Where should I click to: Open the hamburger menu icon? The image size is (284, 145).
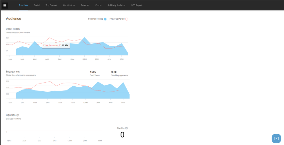pyautogui.click(x=5, y=5)
